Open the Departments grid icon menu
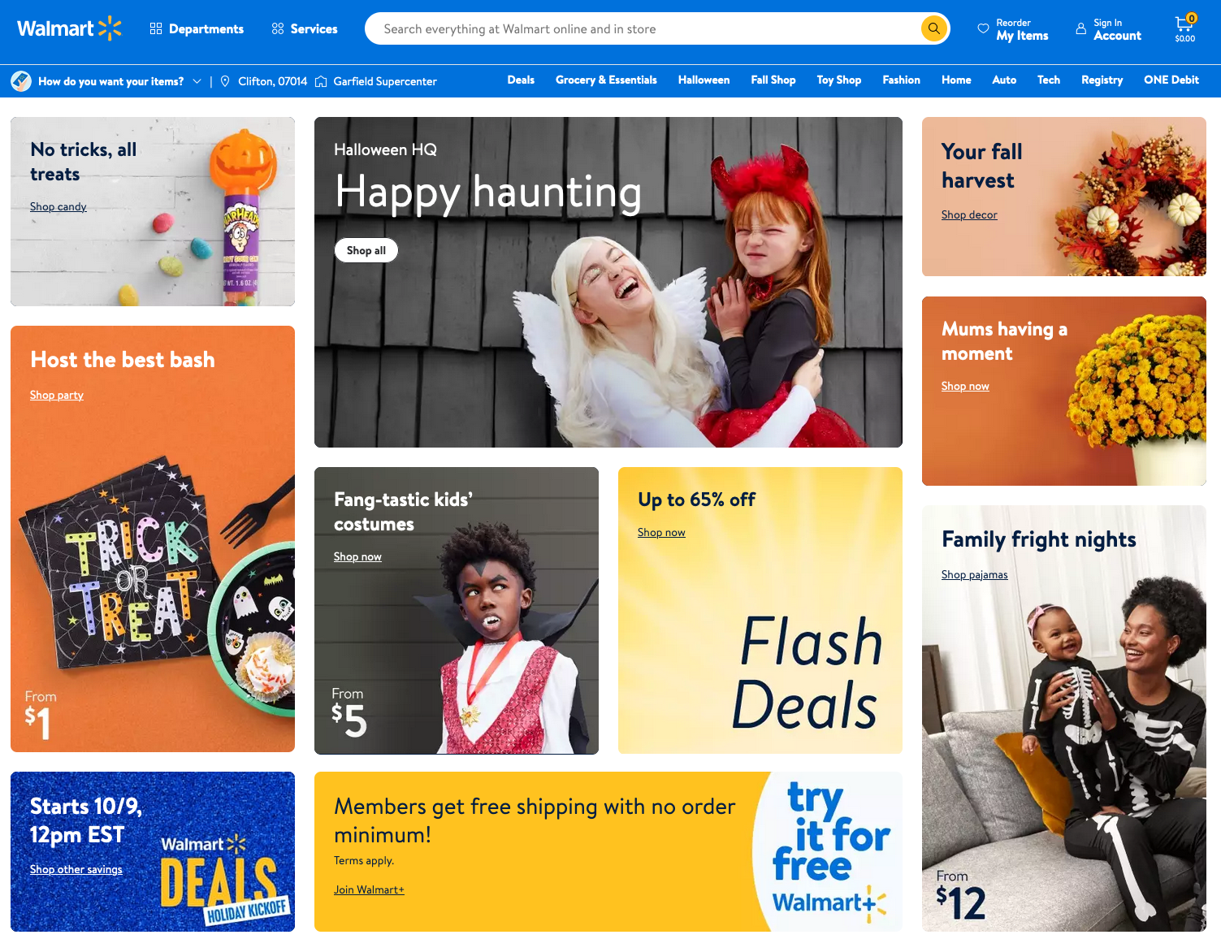1221x952 pixels. click(156, 28)
